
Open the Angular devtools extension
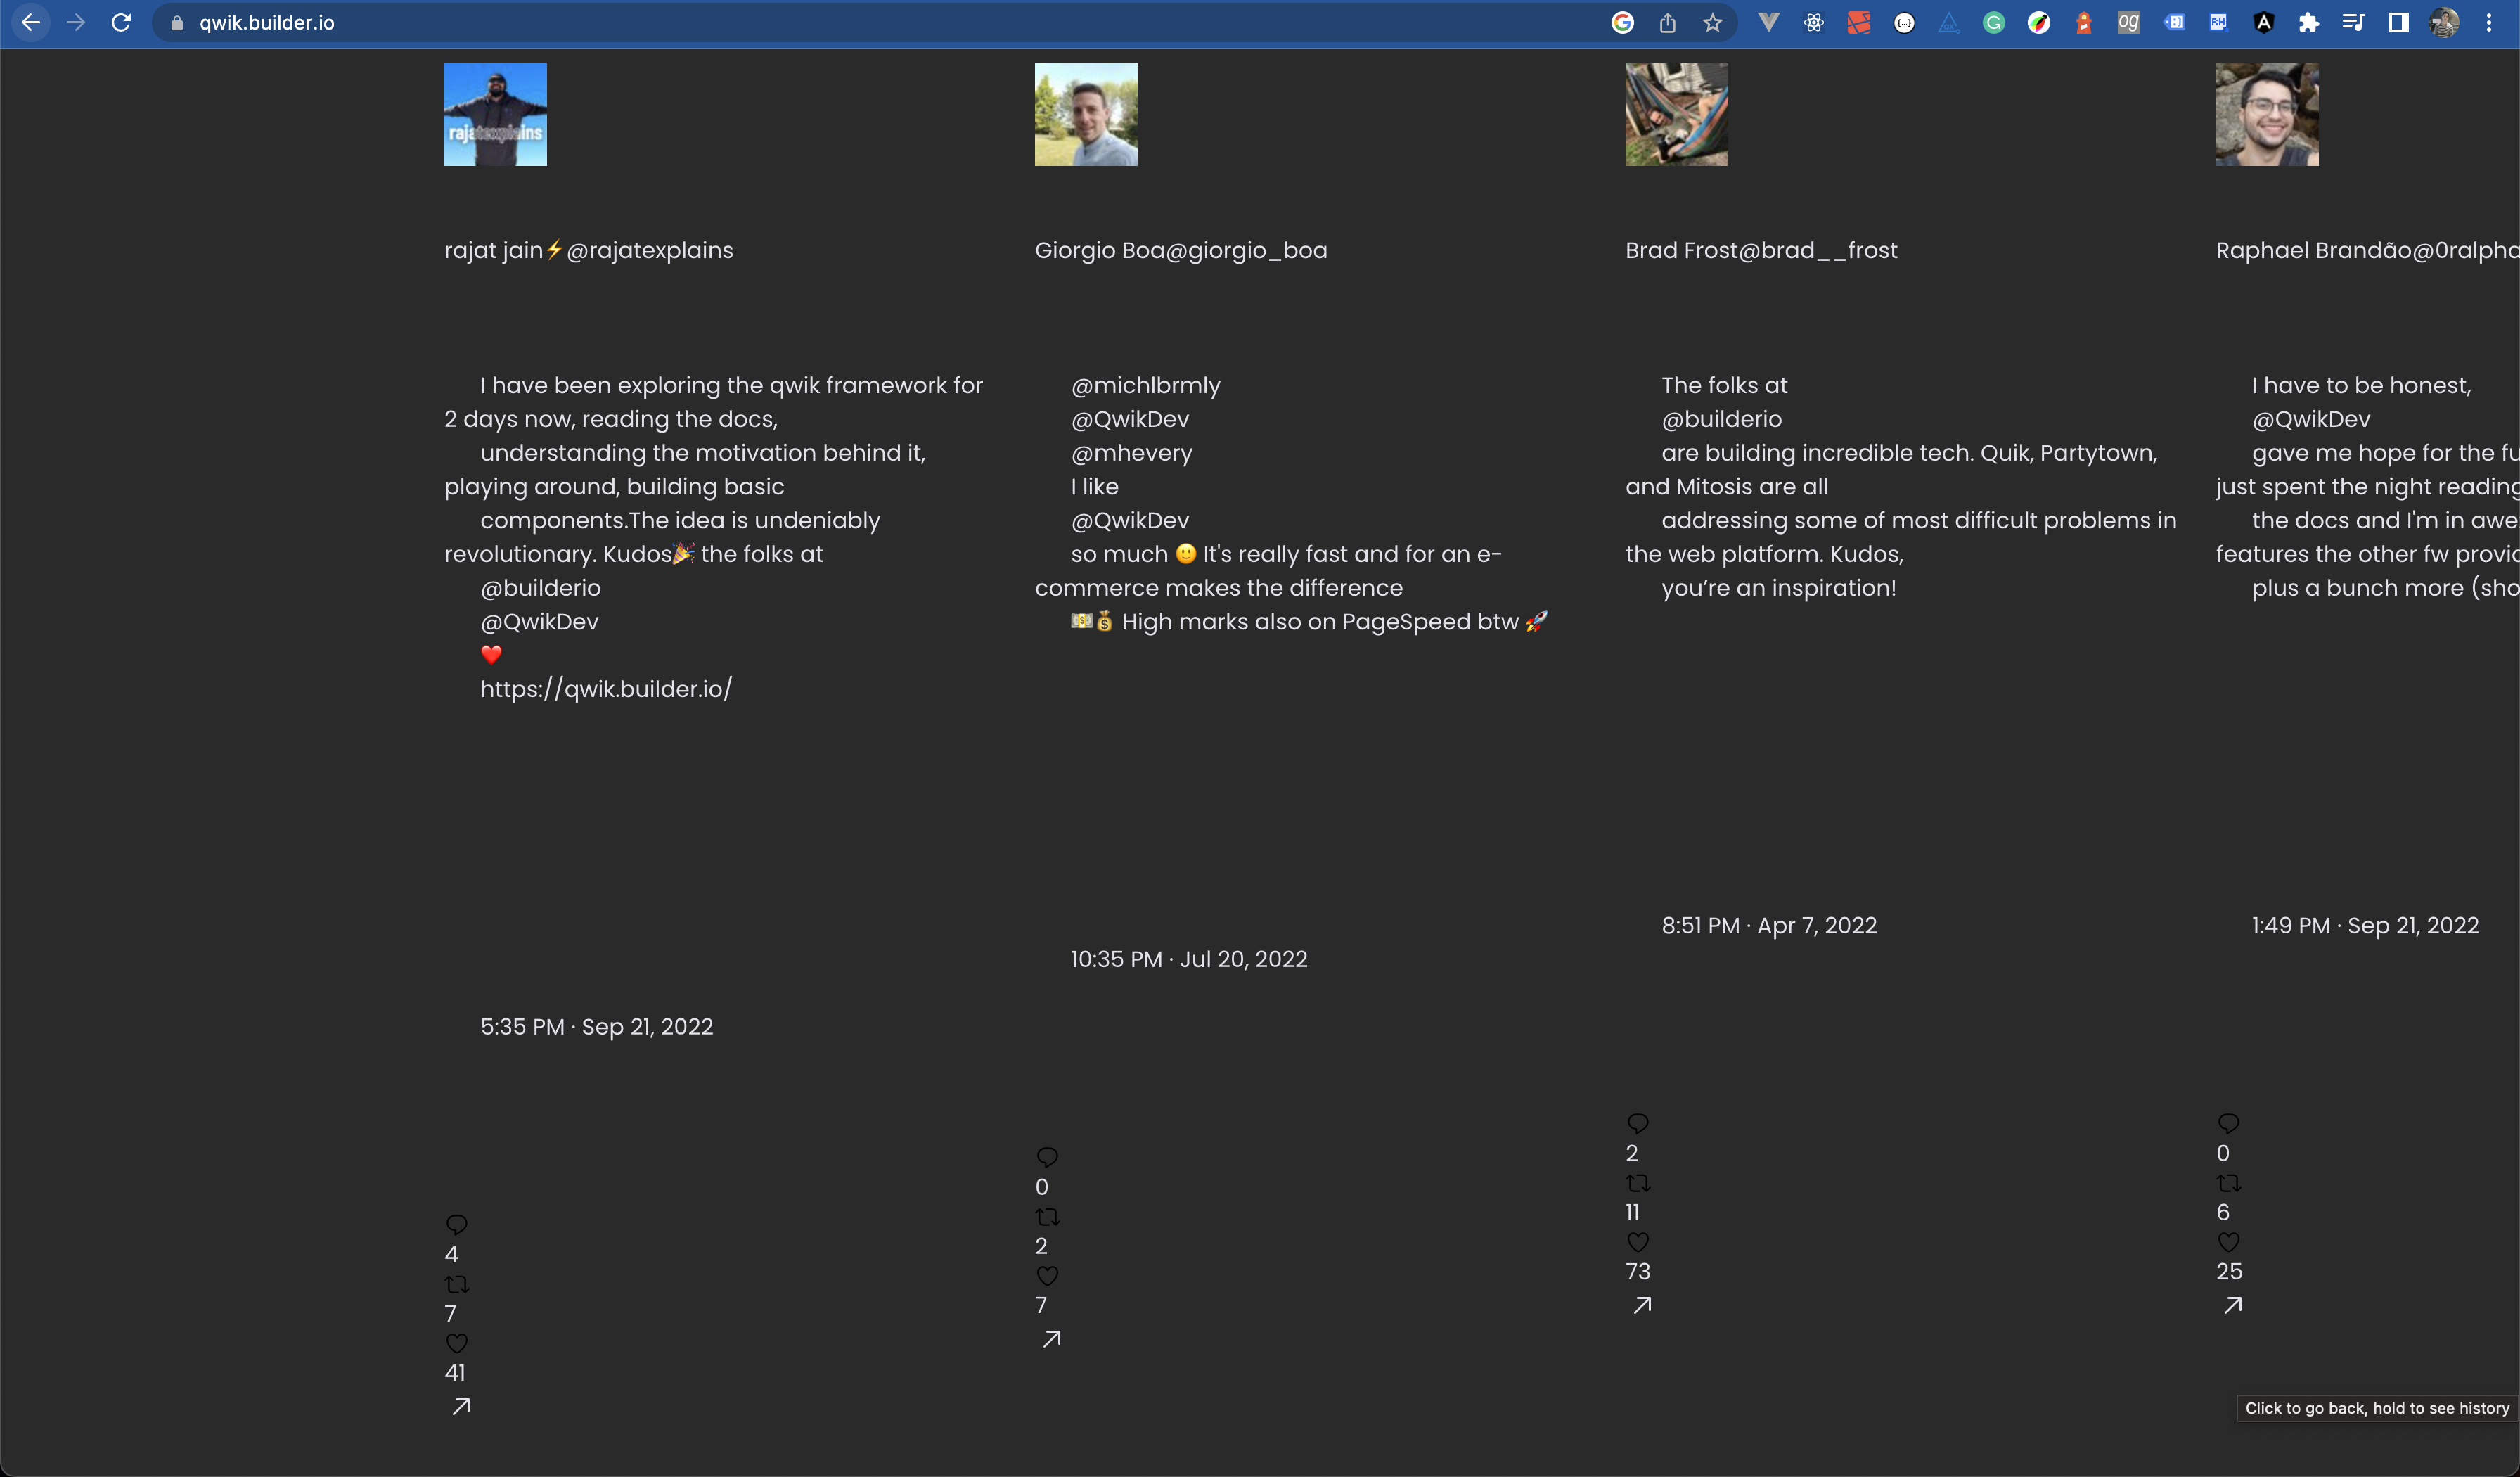point(2263,23)
